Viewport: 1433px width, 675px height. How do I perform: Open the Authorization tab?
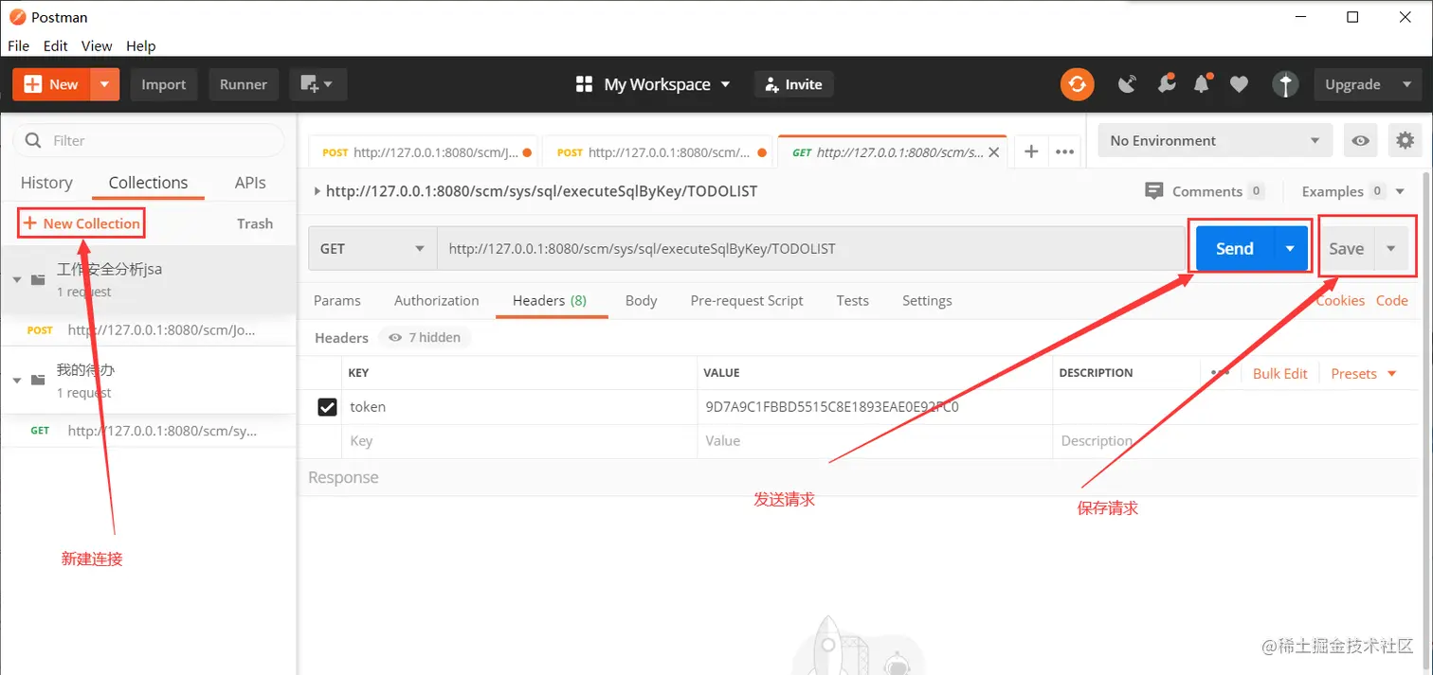pyautogui.click(x=437, y=300)
